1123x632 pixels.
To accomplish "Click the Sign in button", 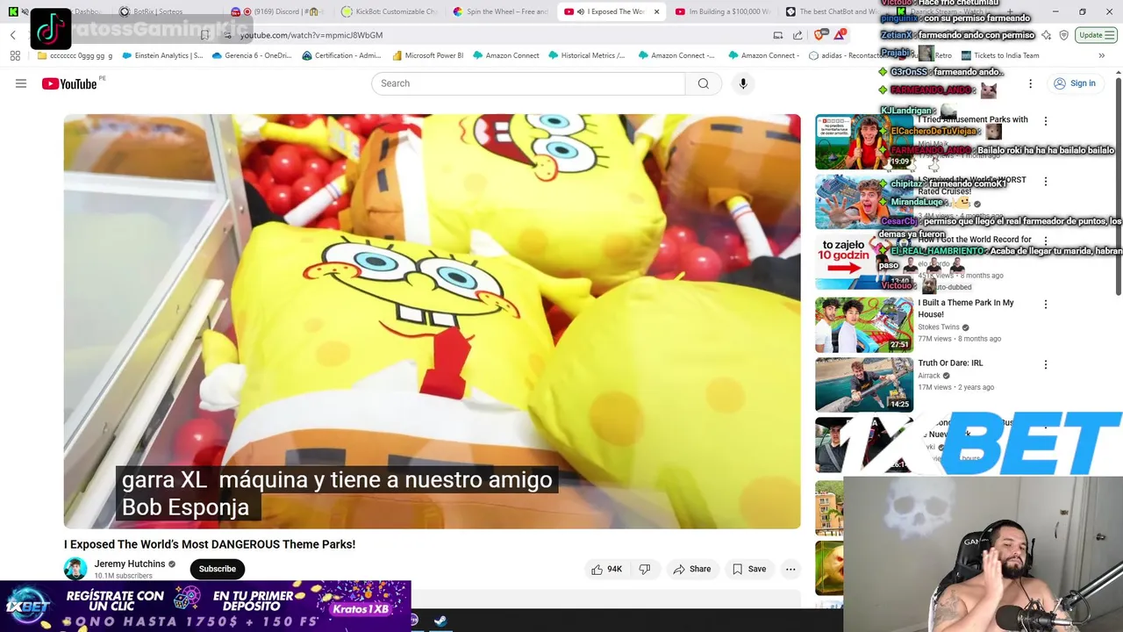I will pyautogui.click(x=1075, y=83).
